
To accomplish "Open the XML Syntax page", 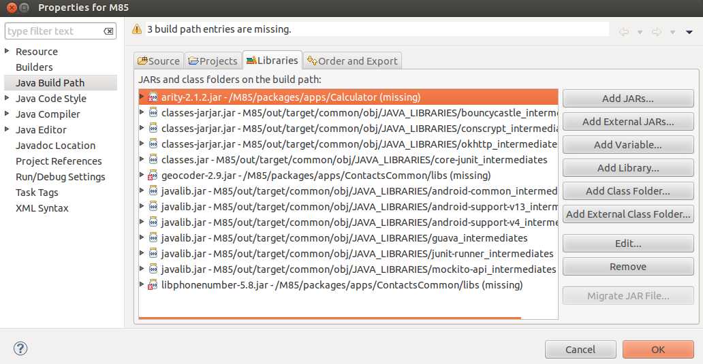I will (x=42, y=208).
